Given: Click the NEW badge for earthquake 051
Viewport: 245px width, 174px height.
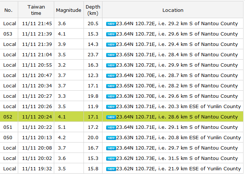Looking at the screenshot, I should 111,127.
